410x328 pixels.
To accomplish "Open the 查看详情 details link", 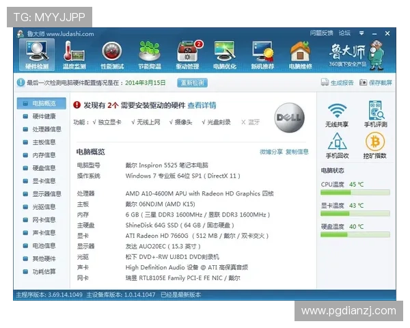I will [x=202, y=105].
